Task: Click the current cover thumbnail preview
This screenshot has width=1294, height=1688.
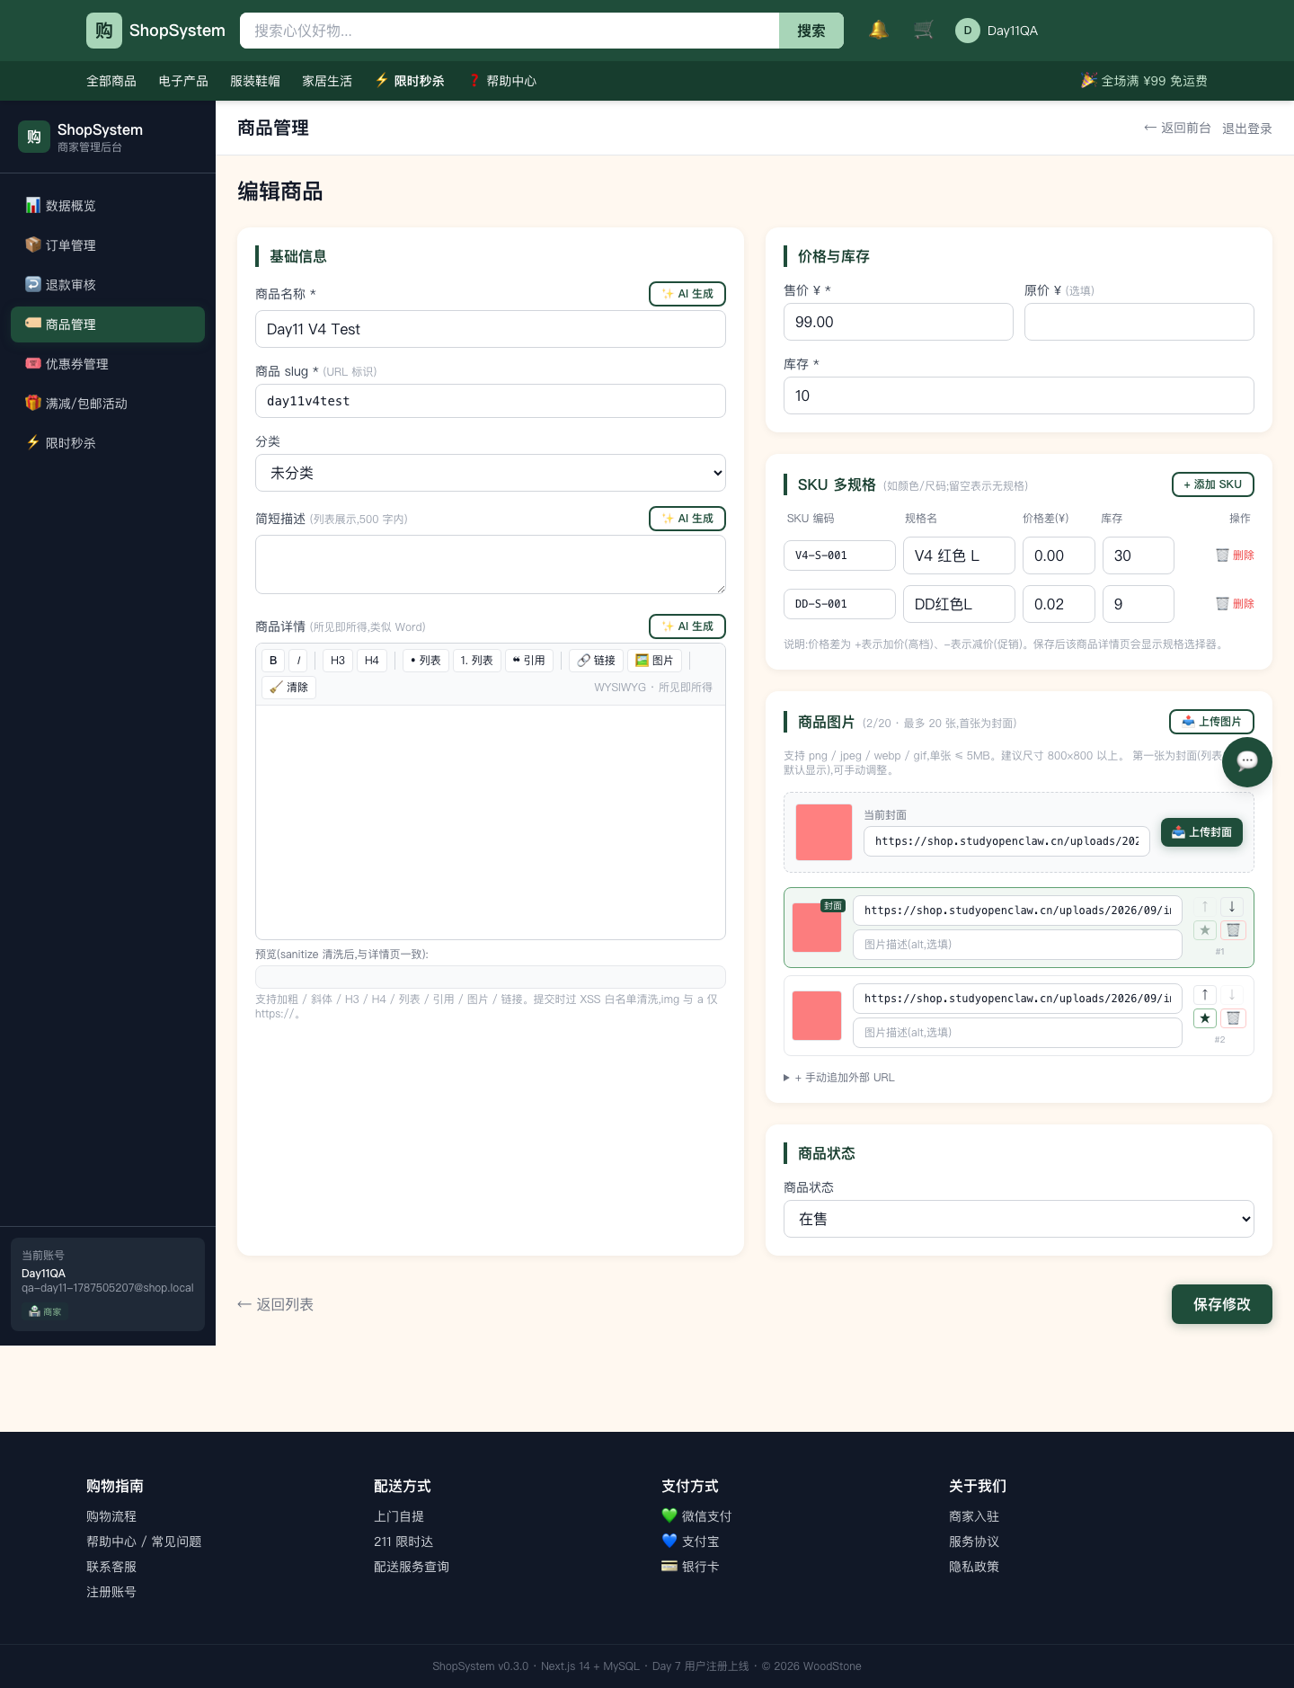Action: click(824, 832)
